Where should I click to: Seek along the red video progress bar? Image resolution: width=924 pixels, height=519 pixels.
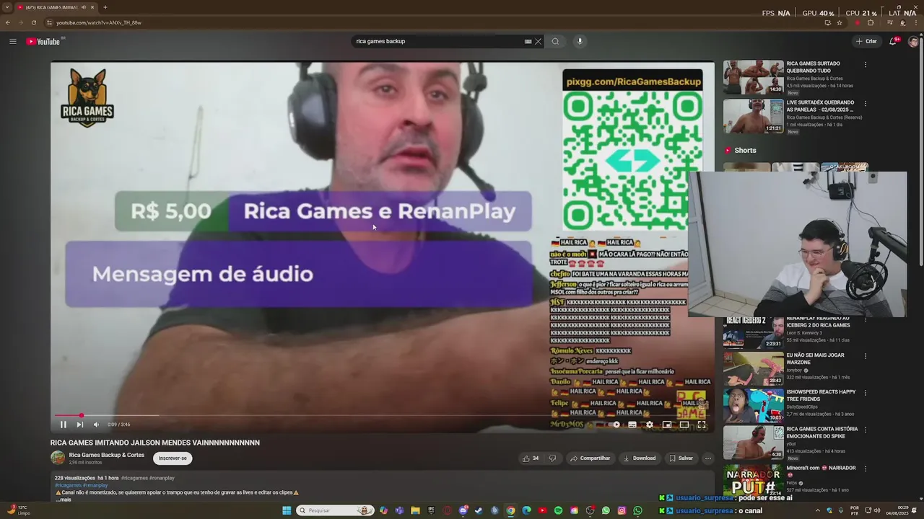pos(383,416)
